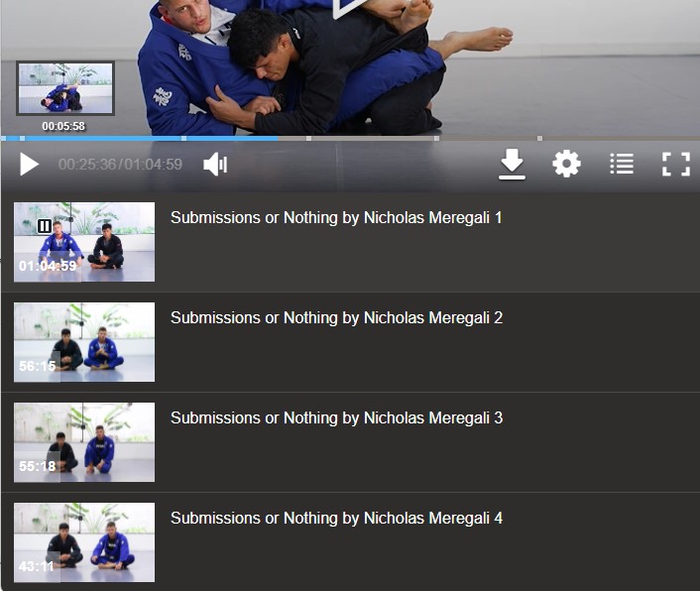Click the 56:15 duration label
The image size is (700, 591).
coord(37,366)
